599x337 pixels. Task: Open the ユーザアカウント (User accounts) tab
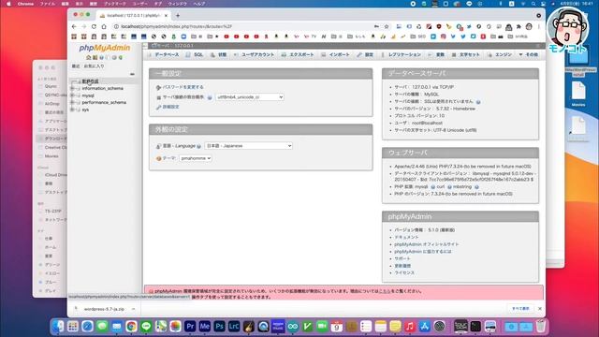(x=254, y=54)
